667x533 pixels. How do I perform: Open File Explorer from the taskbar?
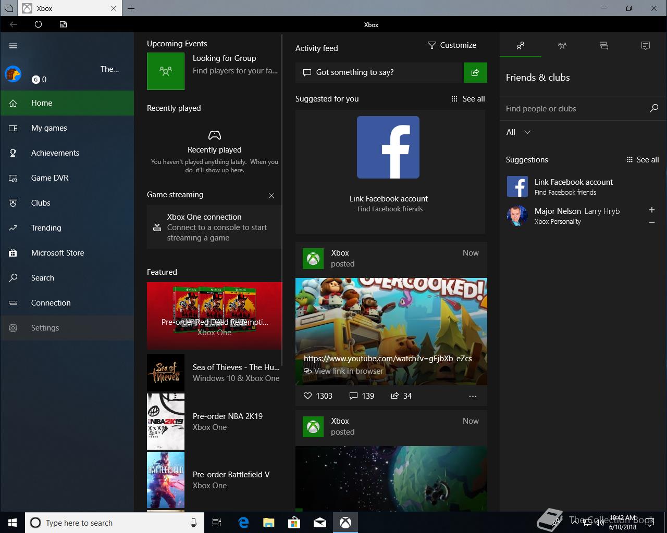[268, 523]
